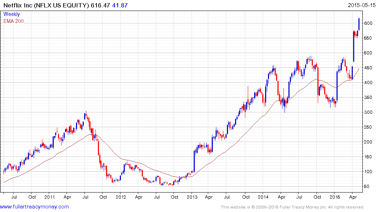Screen dimensions: 380x212
Task: Click the 2015 year label on time axis
Action: (334, 197)
